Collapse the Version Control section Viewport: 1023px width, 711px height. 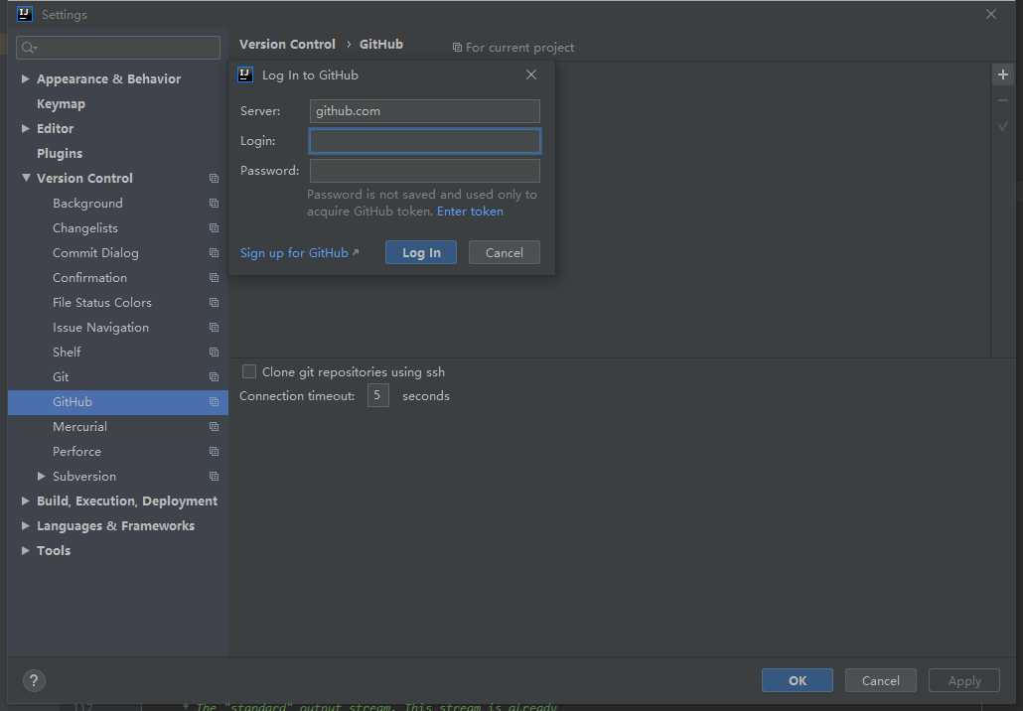click(x=26, y=178)
